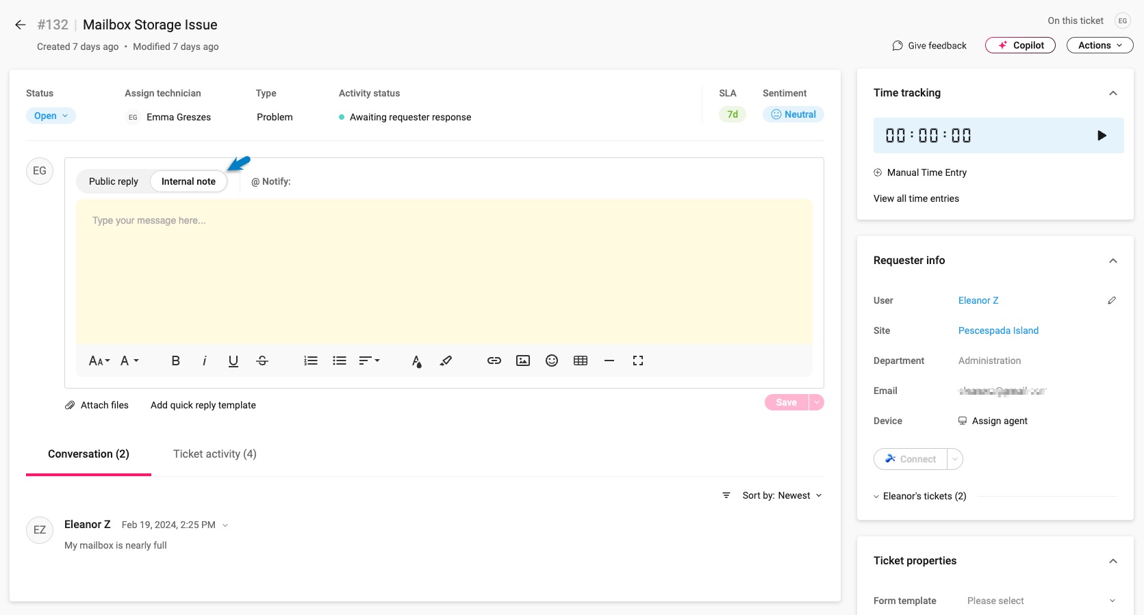Edit requester user with pencil icon

coord(1111,300)
